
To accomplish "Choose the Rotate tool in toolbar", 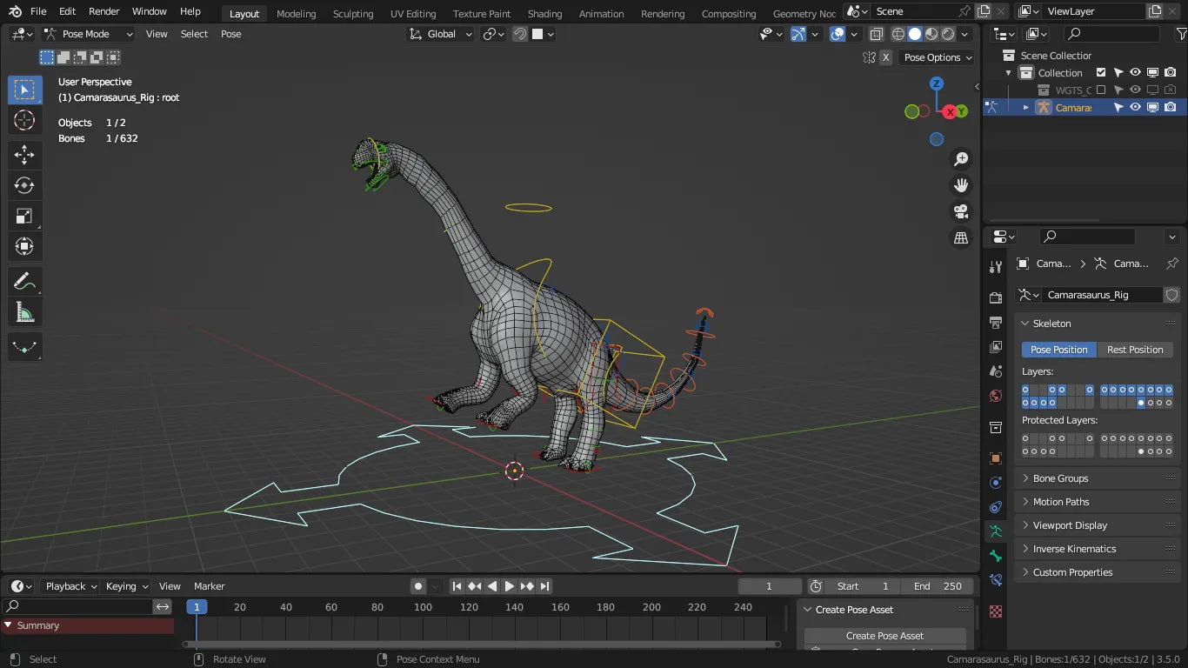I will 24,185.
